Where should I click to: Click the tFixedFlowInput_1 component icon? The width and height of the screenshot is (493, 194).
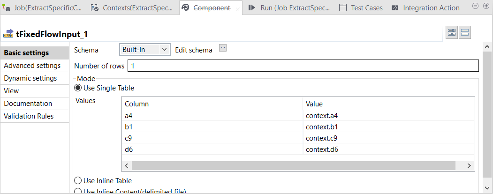click(8, 34)
